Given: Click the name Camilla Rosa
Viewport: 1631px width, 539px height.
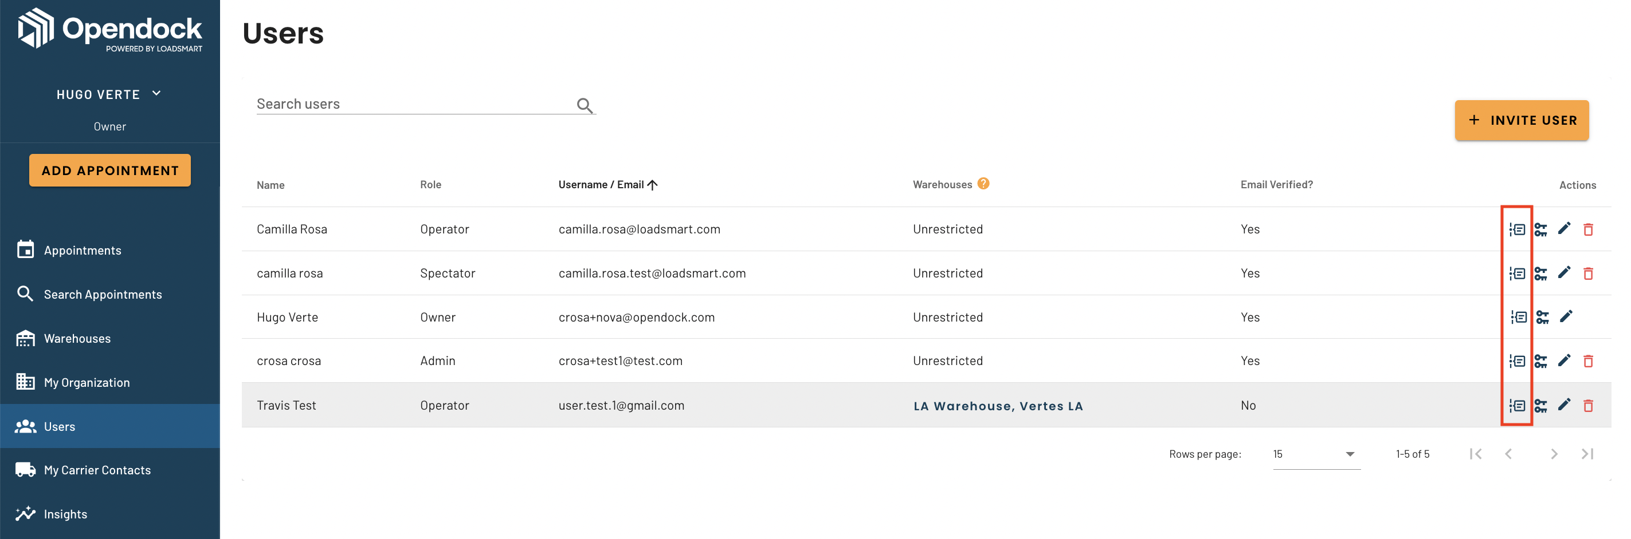Looking at the screenshot, I should click(292, 229).
